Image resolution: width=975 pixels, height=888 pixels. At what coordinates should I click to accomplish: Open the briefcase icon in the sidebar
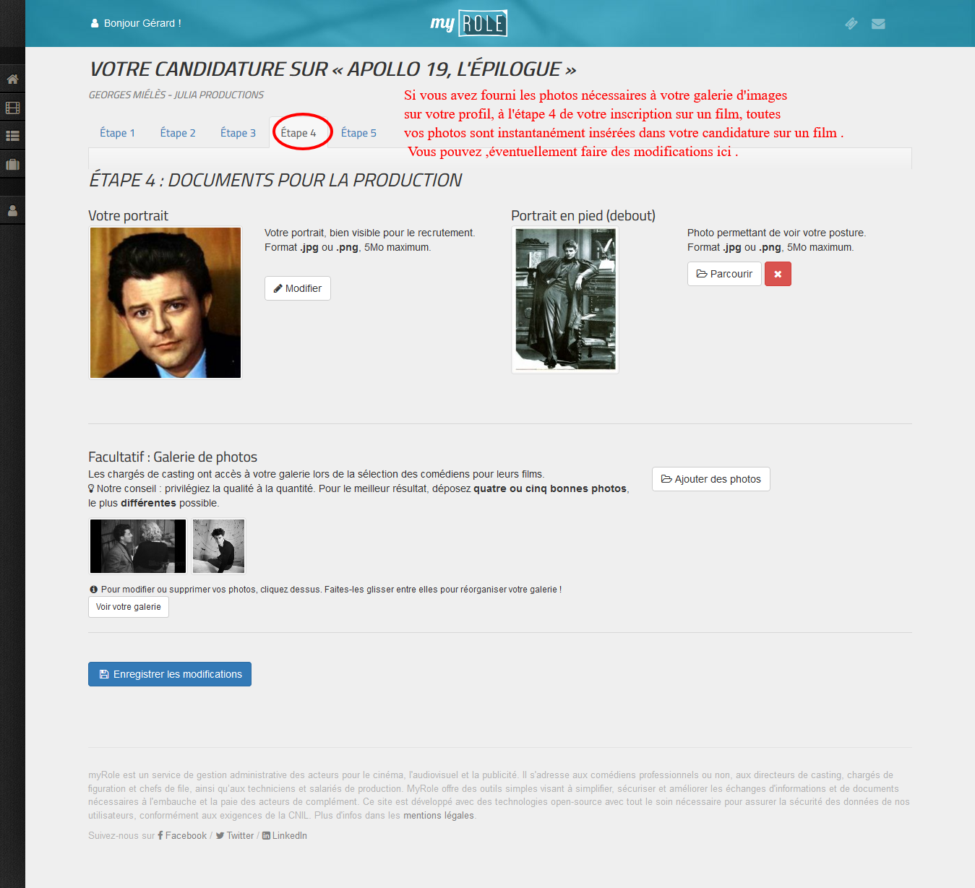click(x=12, y=165)
